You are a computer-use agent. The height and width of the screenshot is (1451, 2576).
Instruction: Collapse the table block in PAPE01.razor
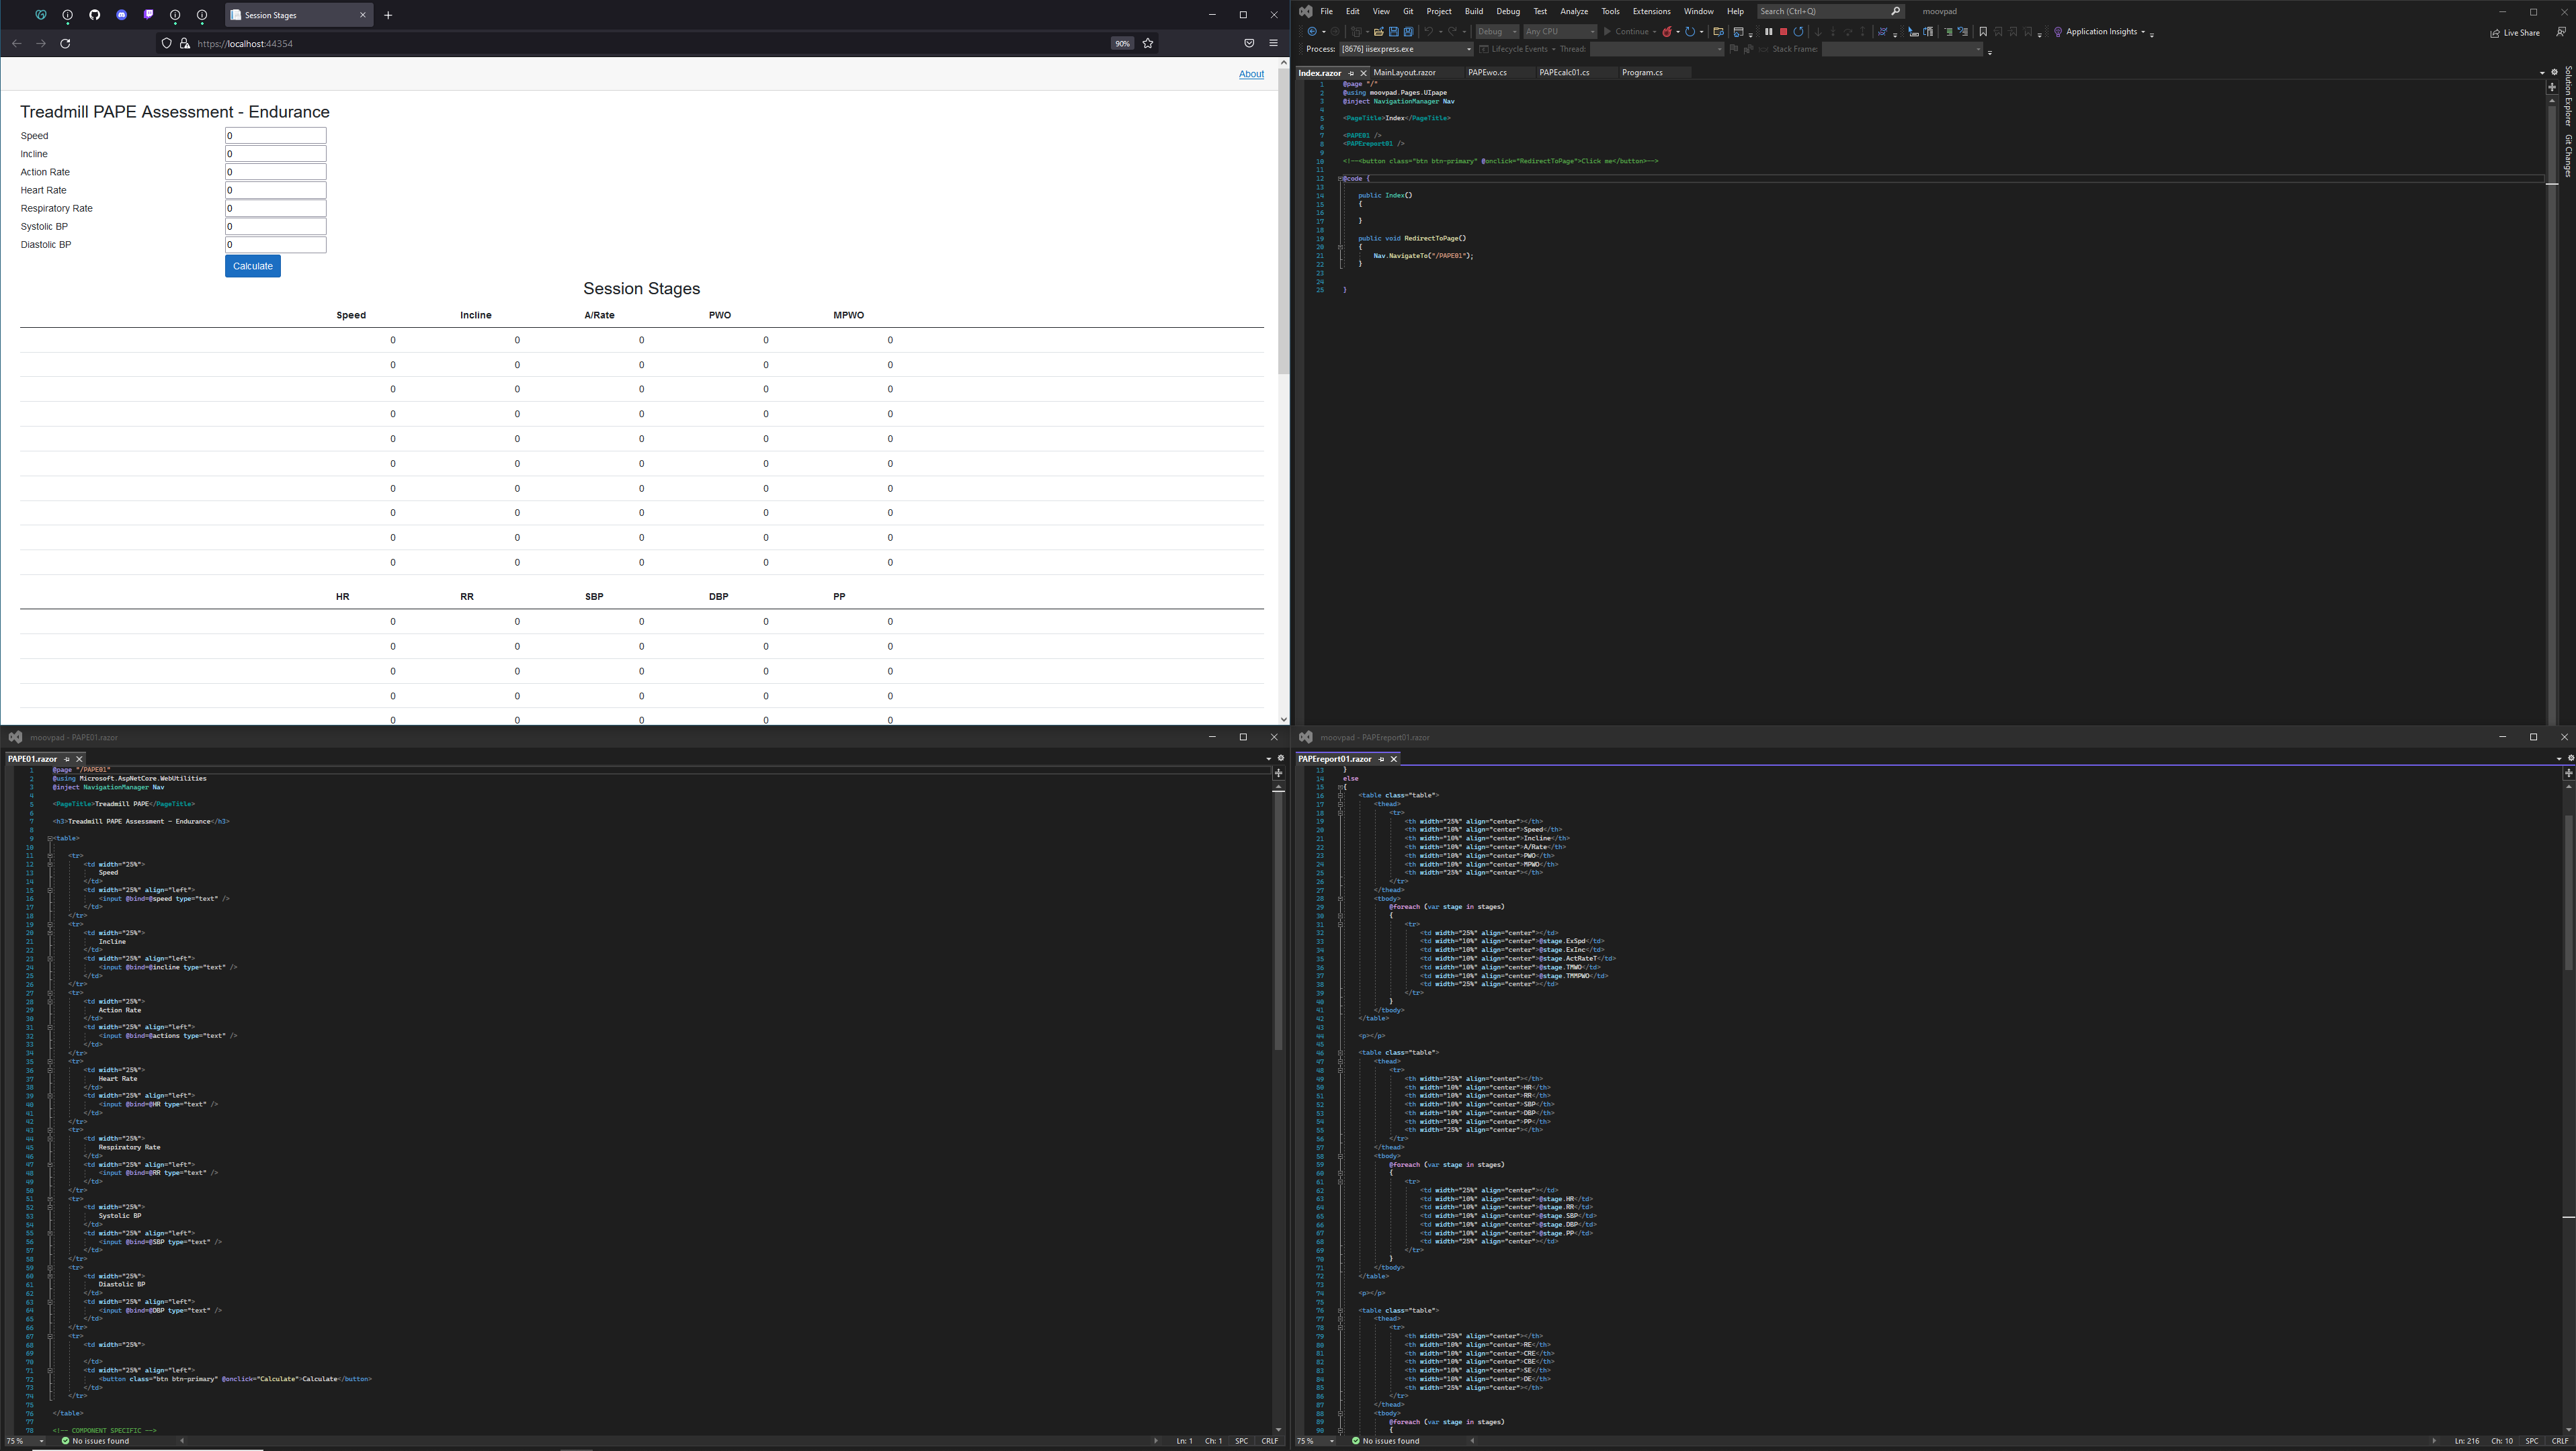(50, 838)
